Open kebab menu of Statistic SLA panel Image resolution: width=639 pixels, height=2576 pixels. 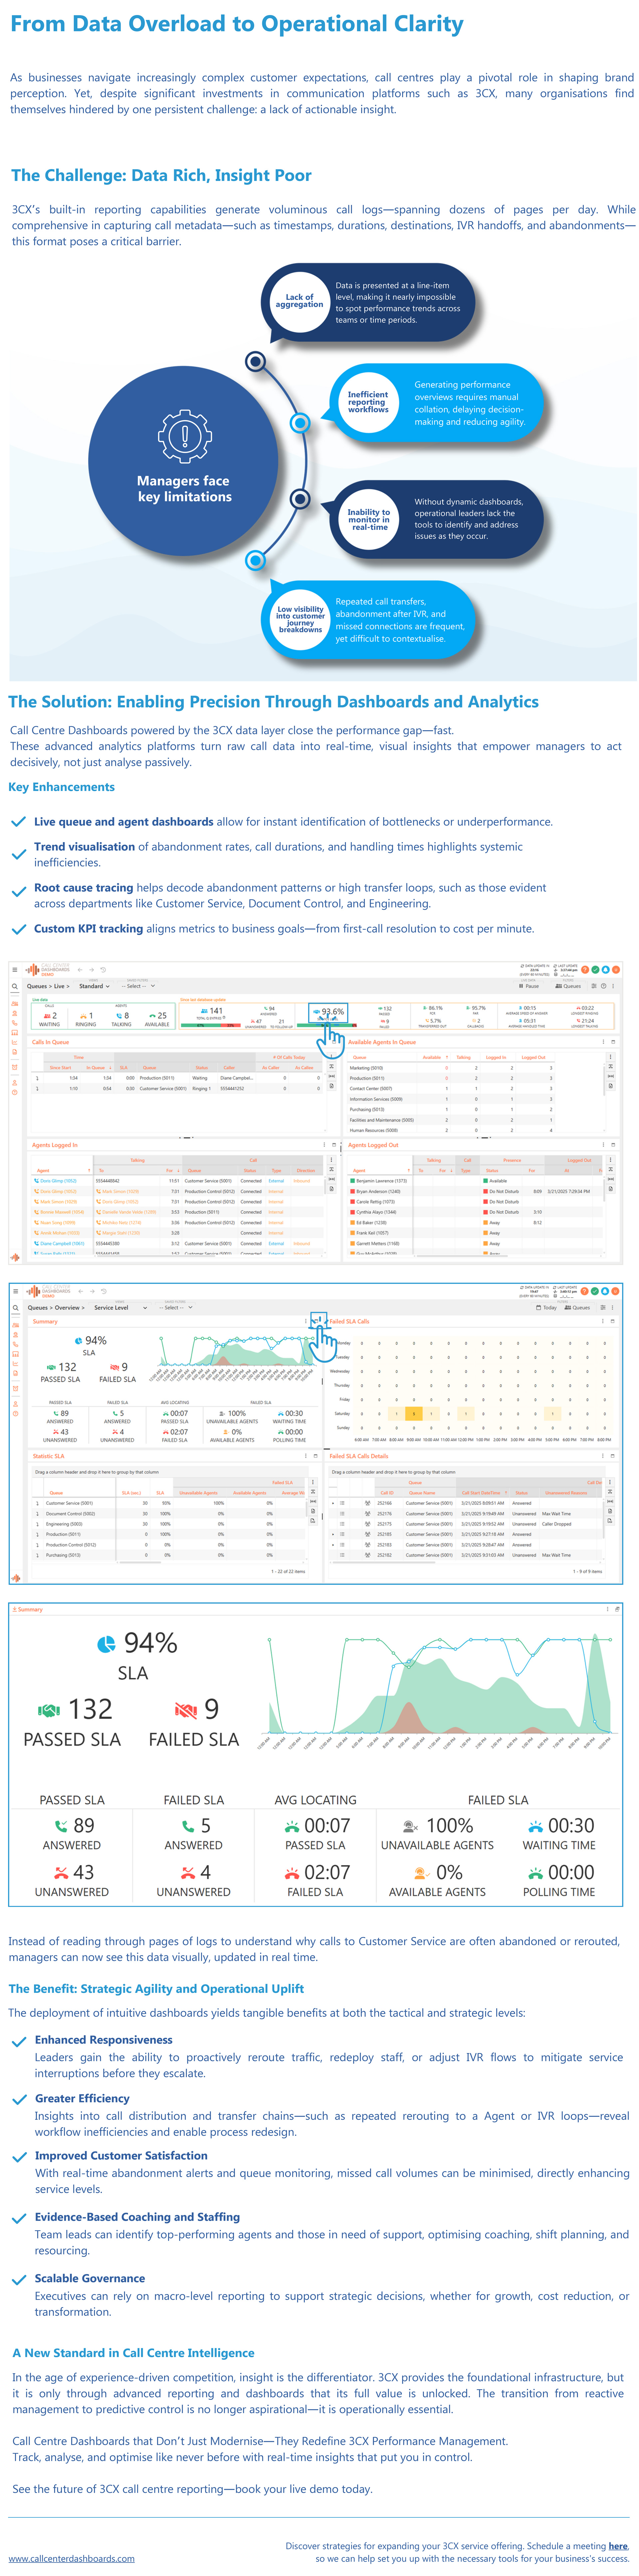point(306,1456)
